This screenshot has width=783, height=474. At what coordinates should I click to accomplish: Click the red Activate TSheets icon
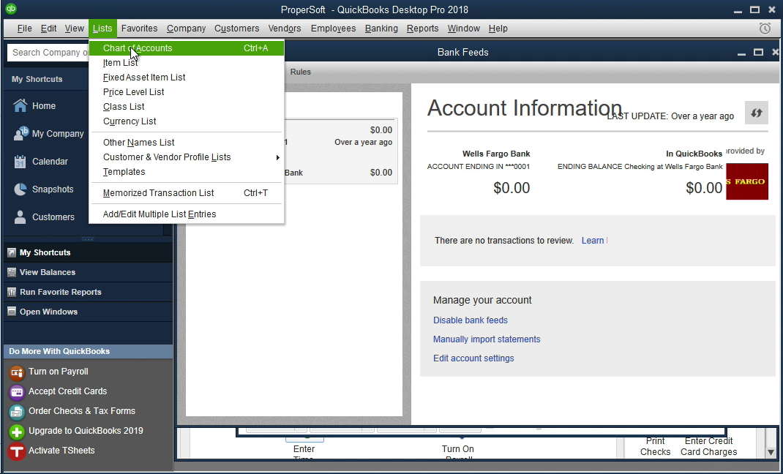pyautogui.click(x=17, y=451)
